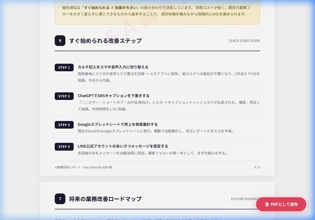Click the FUTURE ROADMAP label

246,199
